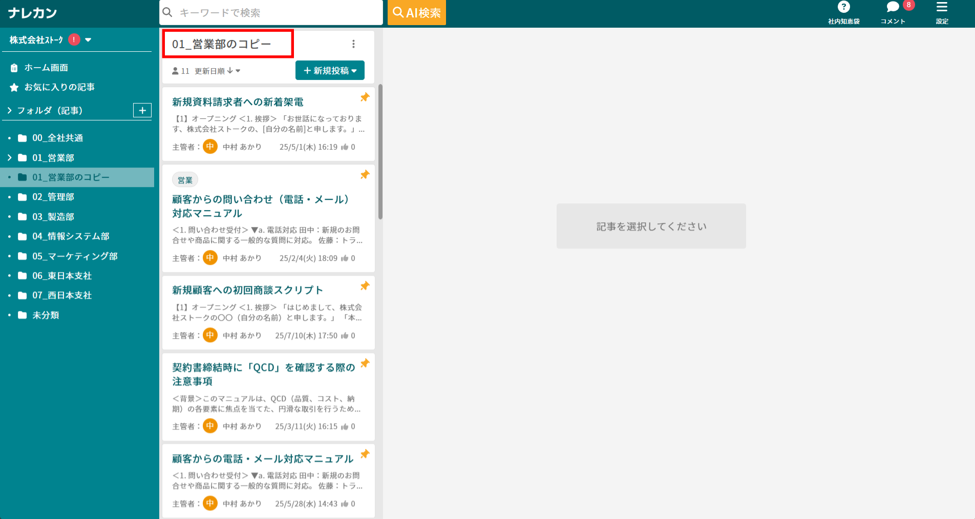Click 中村 あかり's avatar icon on the first article

click(x=210, y=147)
